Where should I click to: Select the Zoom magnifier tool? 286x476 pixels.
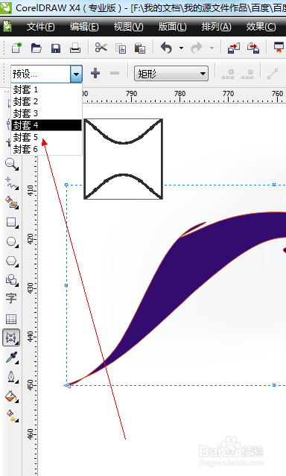click(11, 164)
